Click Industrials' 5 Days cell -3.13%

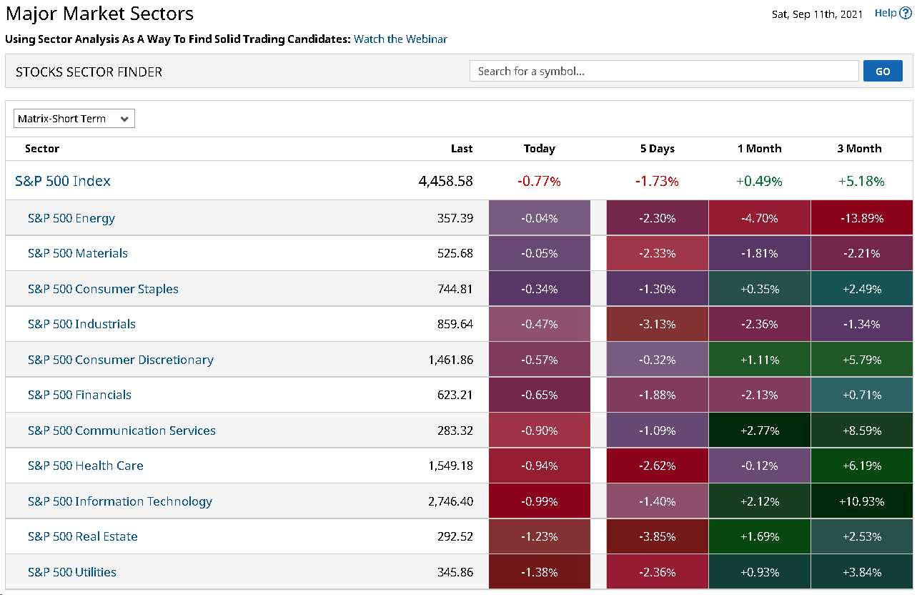[658, 324]
